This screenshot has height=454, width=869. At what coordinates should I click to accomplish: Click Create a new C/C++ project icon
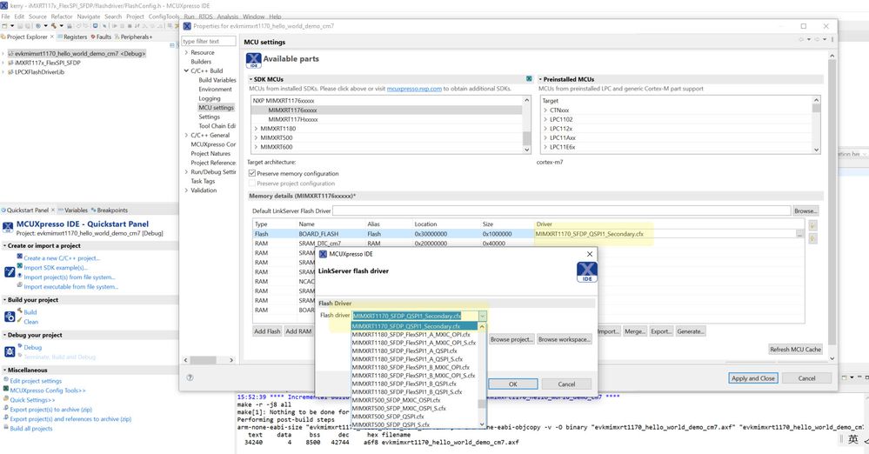19,257
